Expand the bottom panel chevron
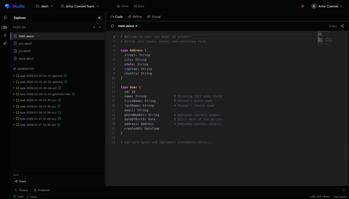The image size is (349, 199). coord(344,190)
